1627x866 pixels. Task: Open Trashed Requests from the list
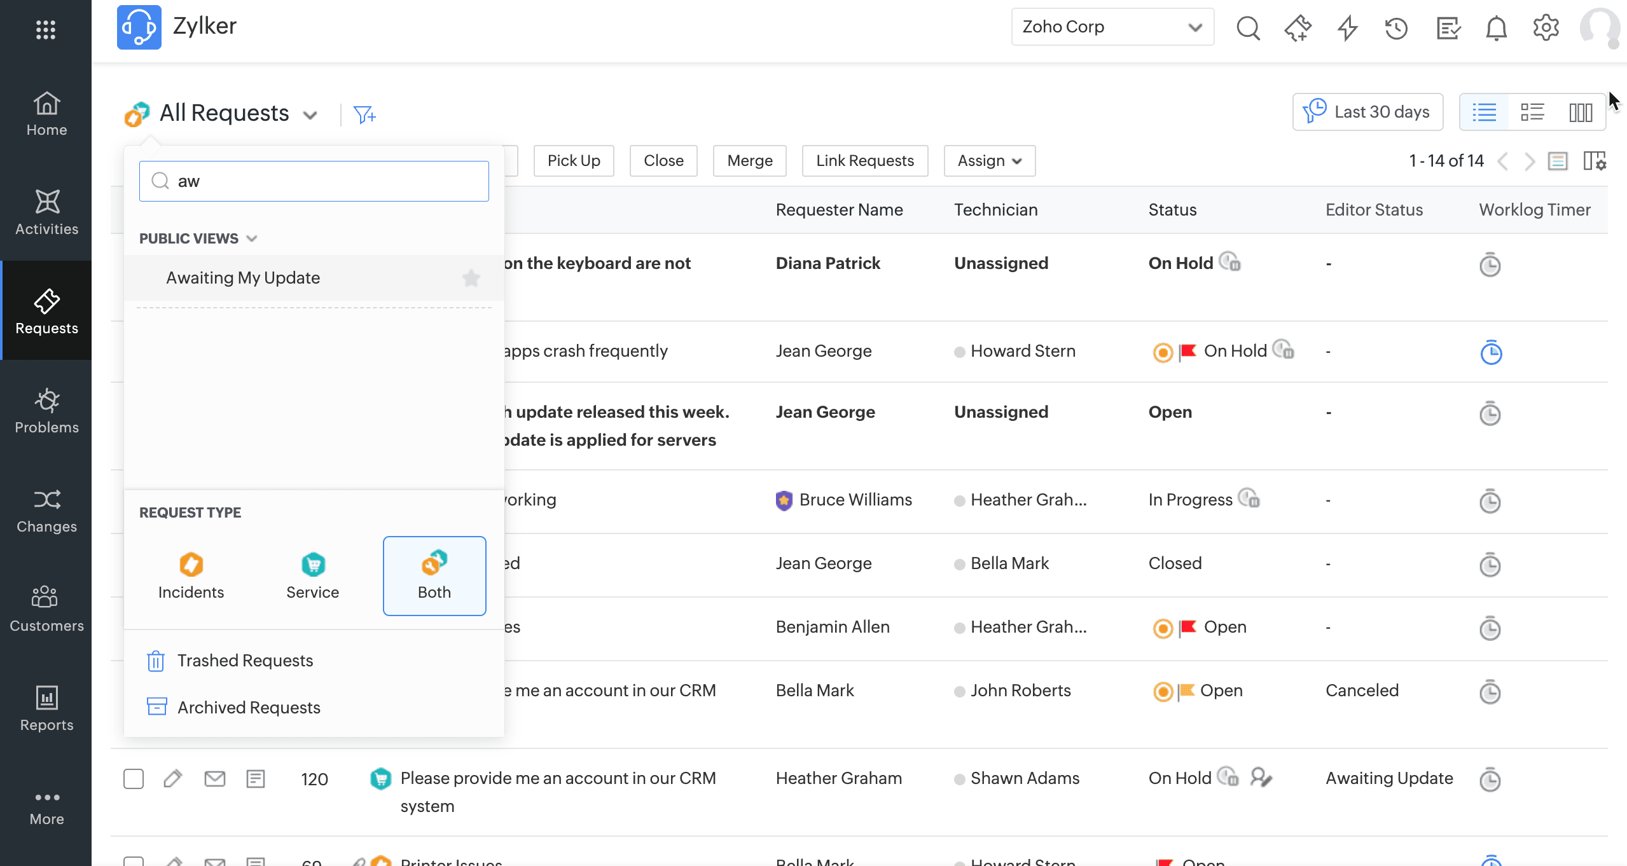245,661
